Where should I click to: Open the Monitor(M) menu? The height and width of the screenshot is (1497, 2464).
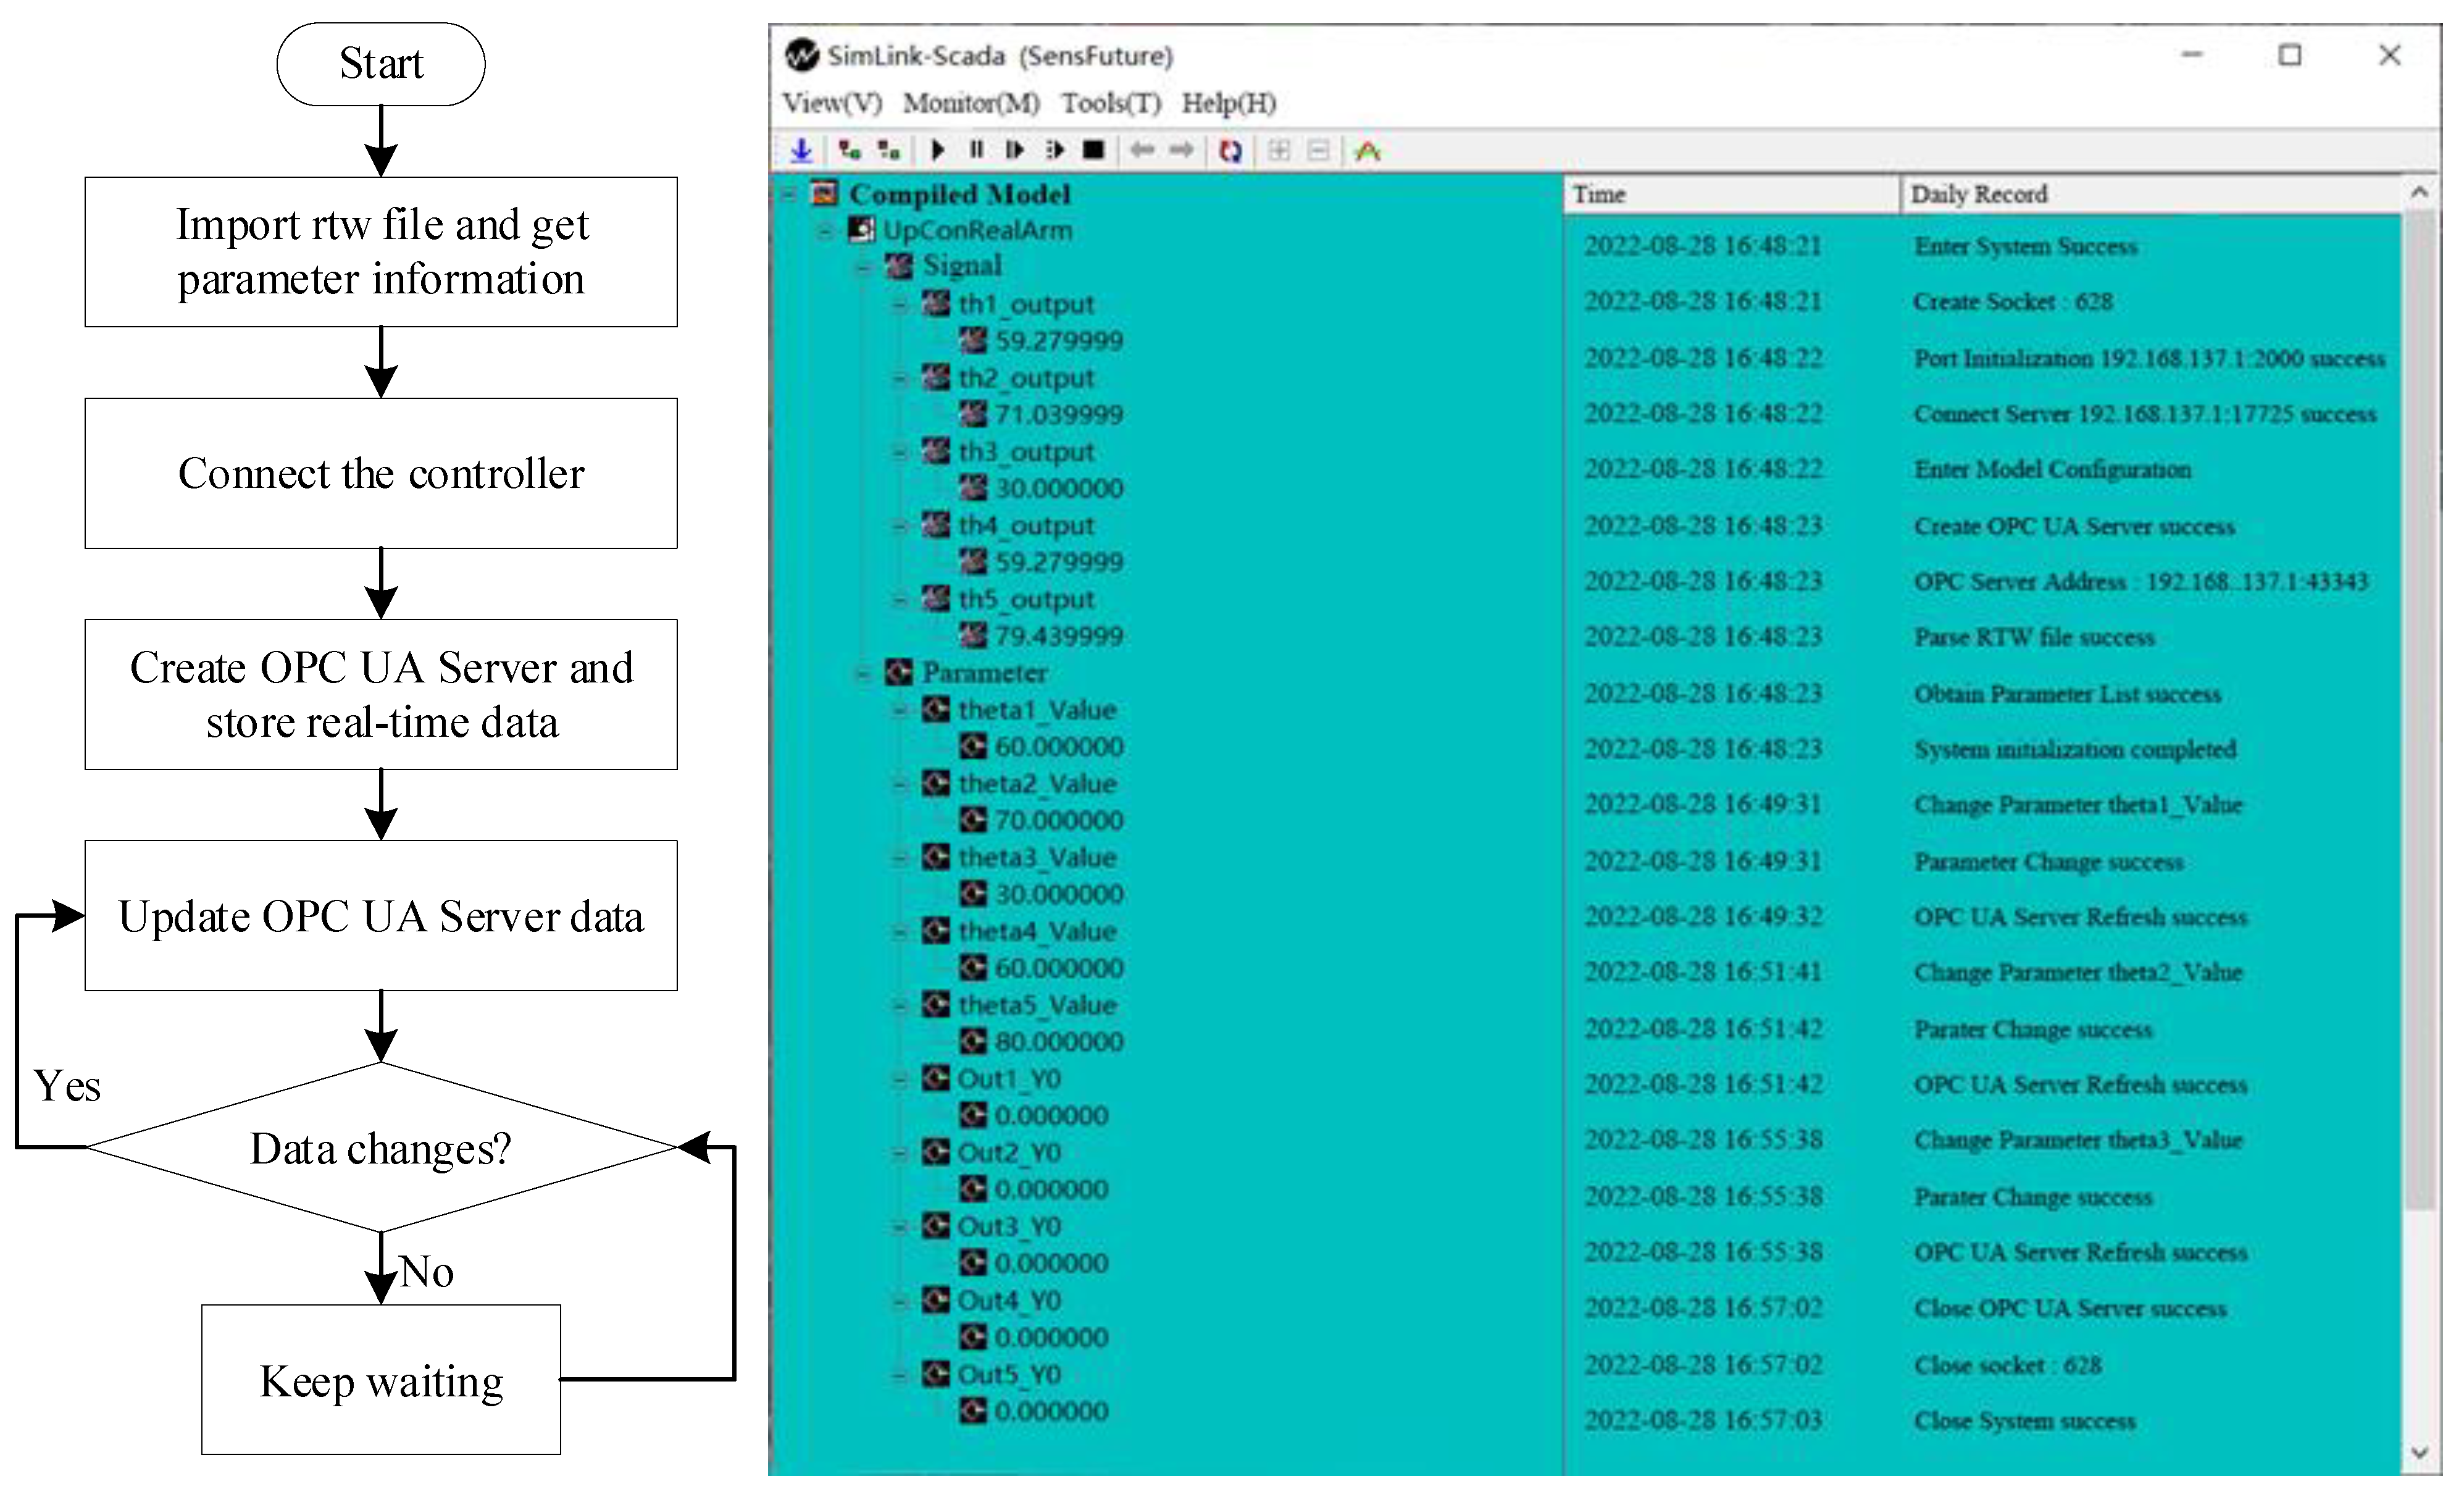(x=970, y=103)
